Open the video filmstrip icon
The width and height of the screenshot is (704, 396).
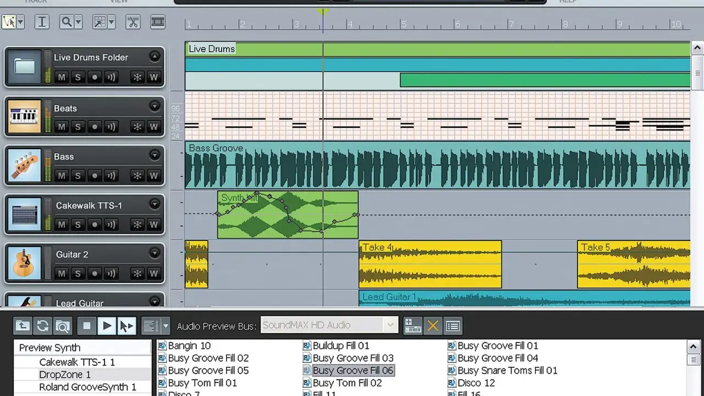point(158,22)
